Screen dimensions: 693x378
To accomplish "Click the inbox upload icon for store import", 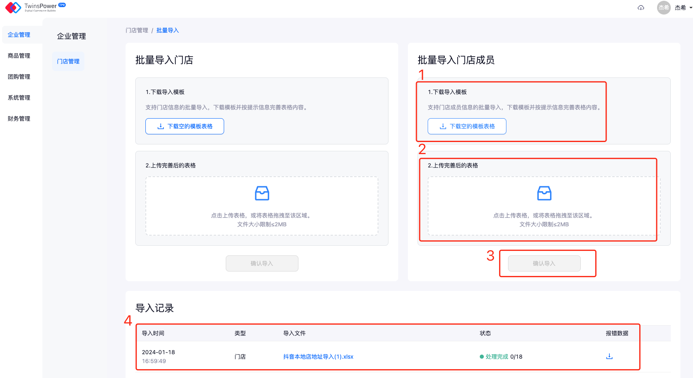I will (x=262, y=193).
